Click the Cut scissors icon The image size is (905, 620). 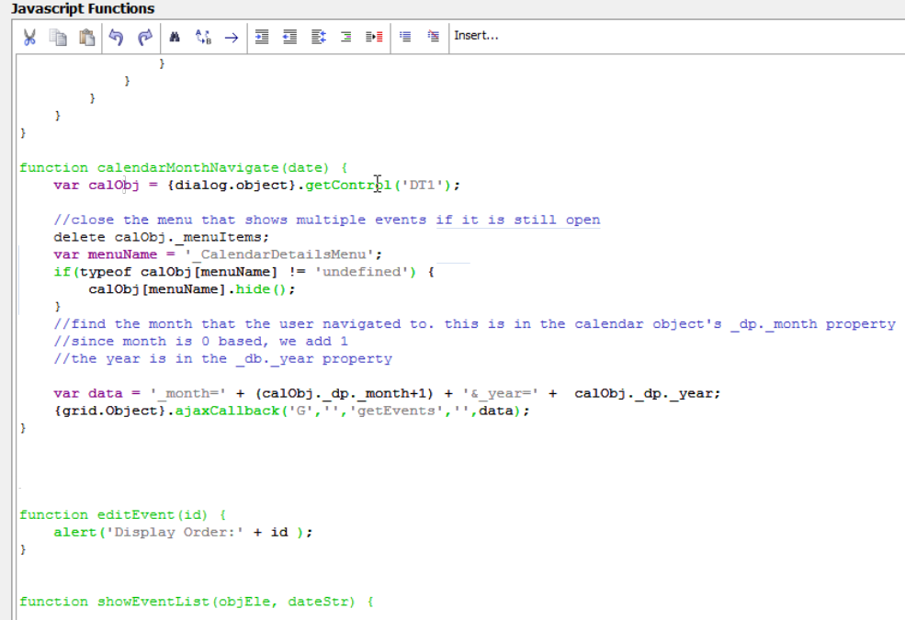[29, 38]
